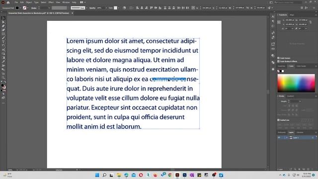Open the Type menu

pos(36,2)
